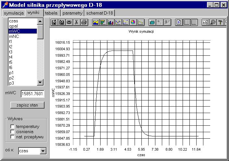Click the x-axis value 5.95

[141, 149]
